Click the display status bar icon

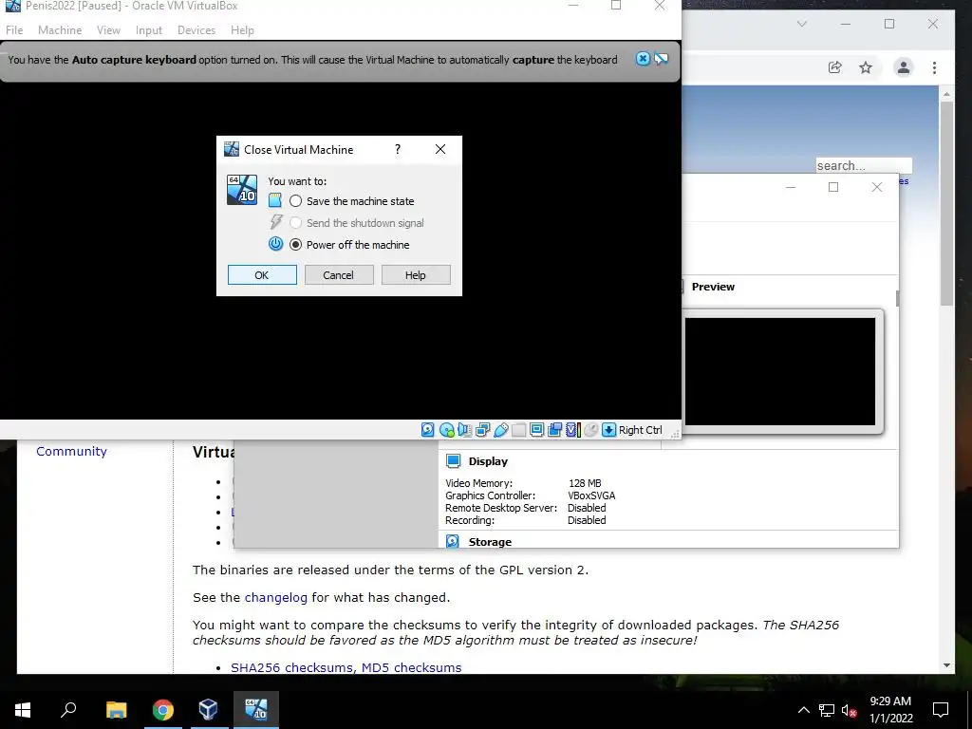pyautogui.click(x=537, y=430)
